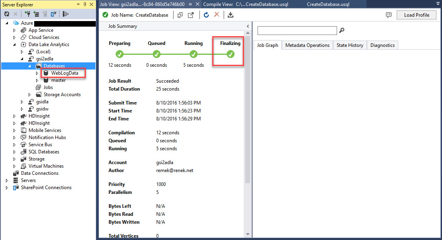This screenshot has height=240, width=442.
Task: Click into the job graph search field
Action: click(x=297, y=31)
